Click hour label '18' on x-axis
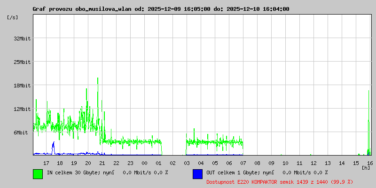Viewport: 376px width, 188px height. (x=60, y=163)
